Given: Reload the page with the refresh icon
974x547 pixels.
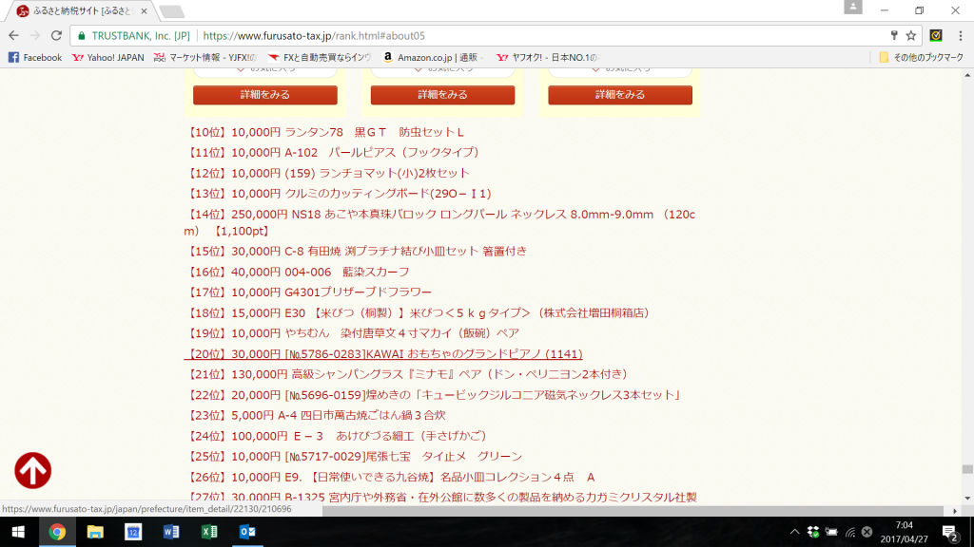Looking at the screenshot, I should coord(57,35).
